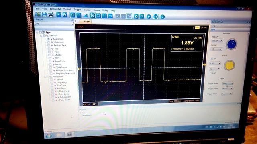Collapse the Type tree node
Viewport: 257px width, 144px height.
(x=37, y=32)
